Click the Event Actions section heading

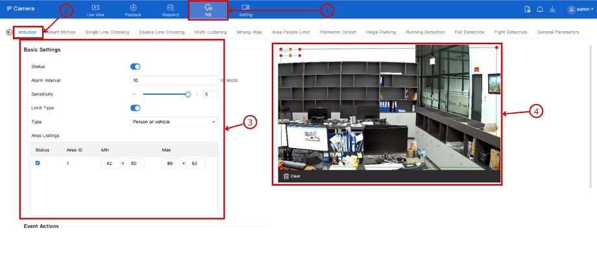tap(41, 226)
